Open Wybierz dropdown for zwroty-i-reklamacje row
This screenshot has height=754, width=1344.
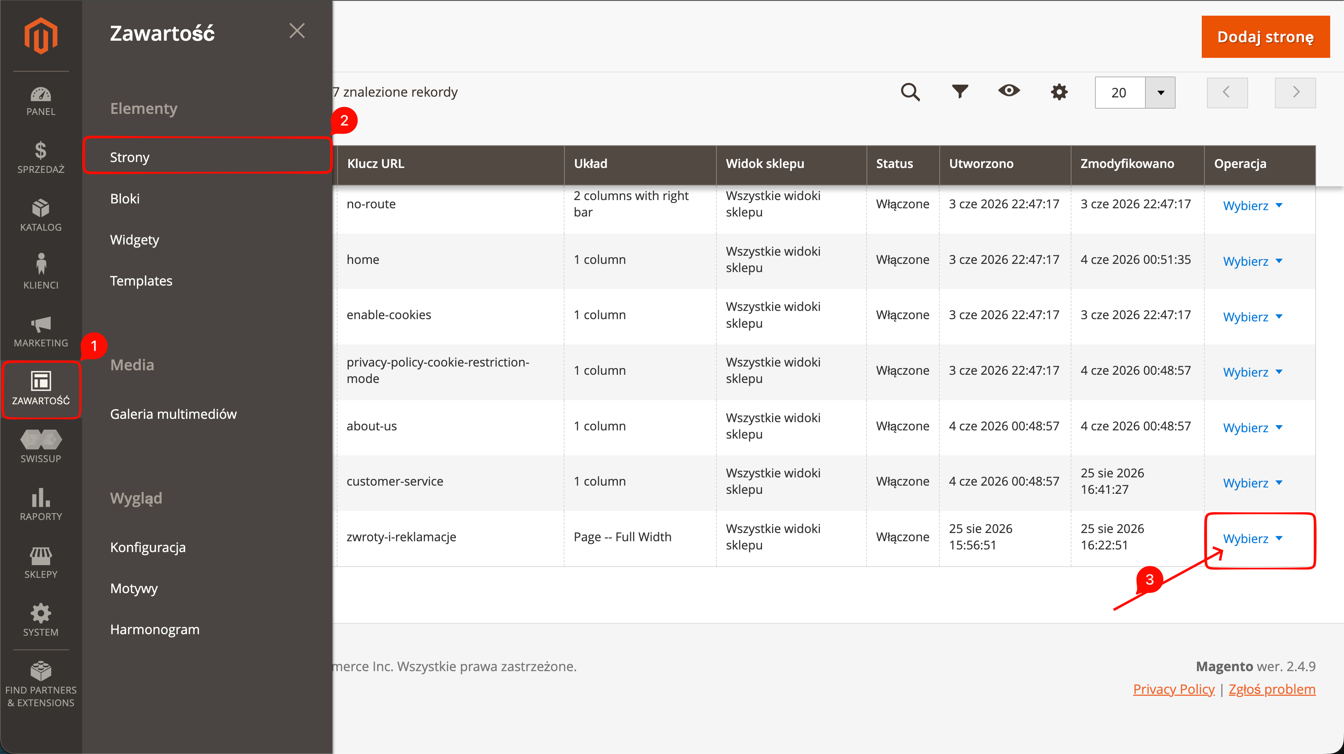coord(1252,539)
